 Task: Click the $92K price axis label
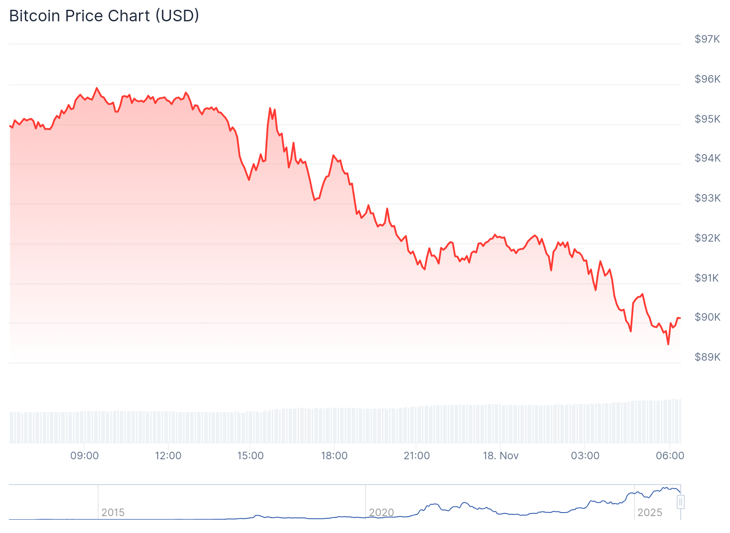707,238
